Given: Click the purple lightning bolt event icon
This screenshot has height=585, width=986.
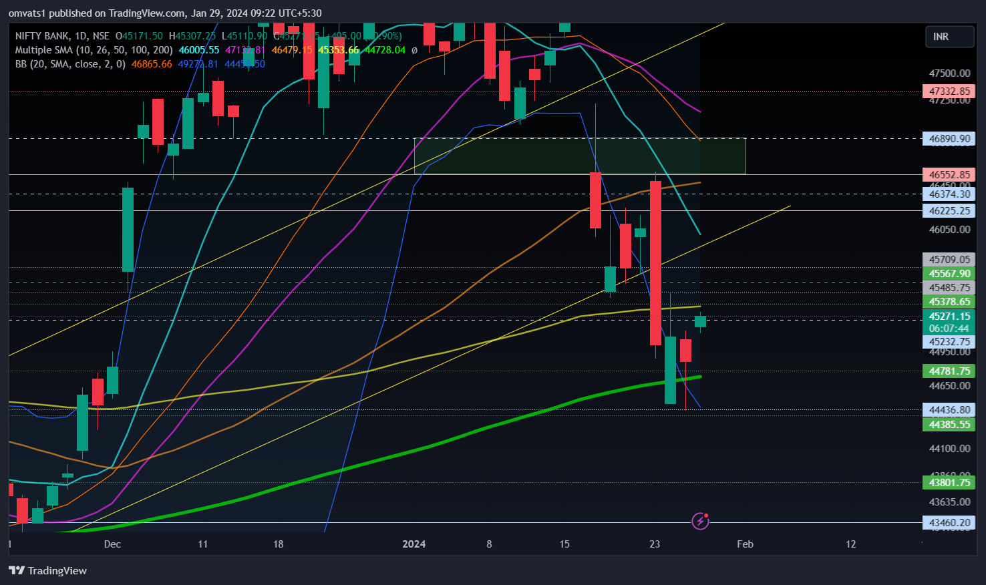Looking at the screenshot, I should [700, 521].
